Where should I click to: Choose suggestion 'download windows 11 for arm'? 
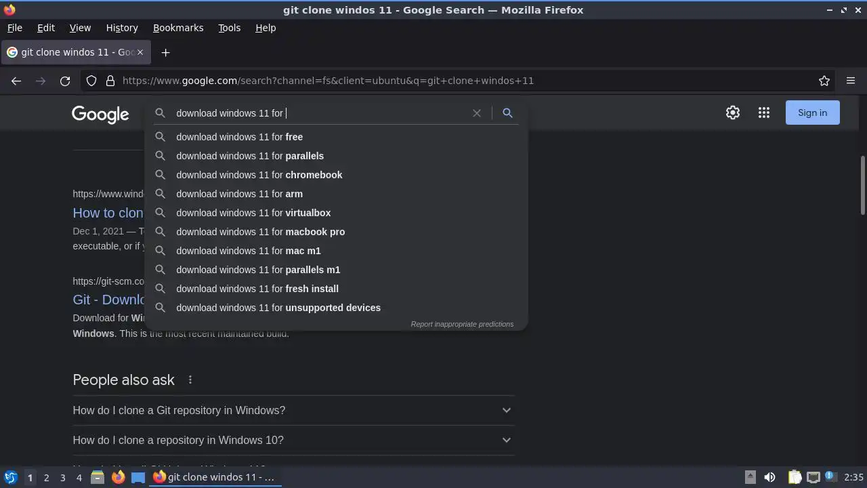click(x=336, y=194)
